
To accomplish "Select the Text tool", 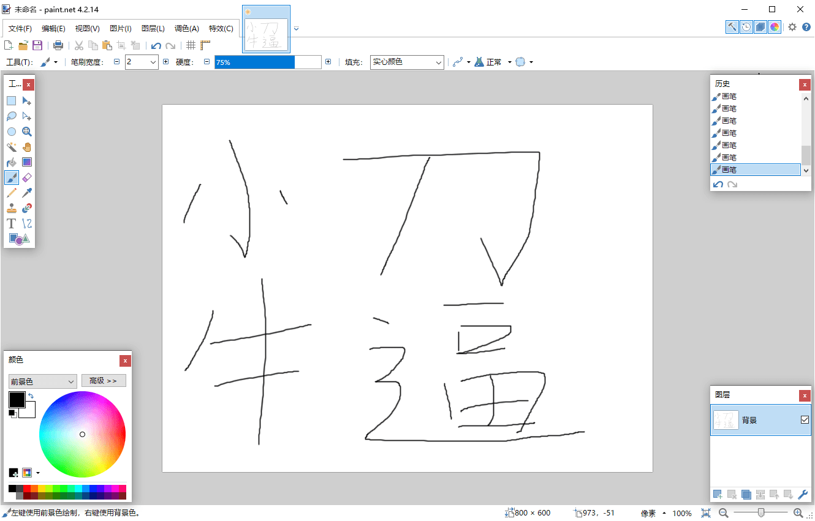I will [x=11, y=223].
